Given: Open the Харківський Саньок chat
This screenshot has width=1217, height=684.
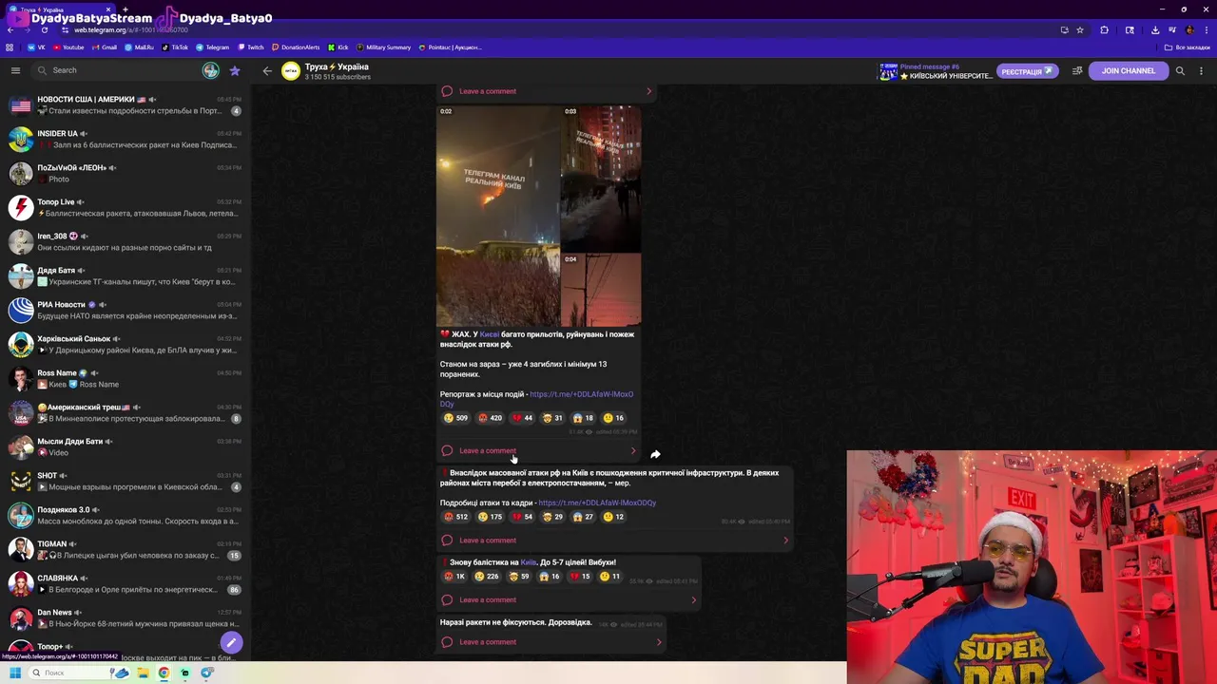Looking at the screenshot, I should pyautogui.click(x=126, y=344).
